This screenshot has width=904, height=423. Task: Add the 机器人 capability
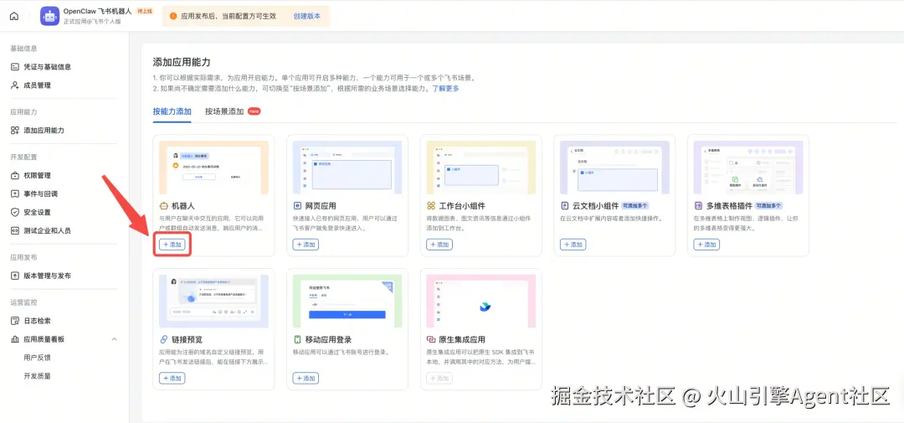tap(172, 245)
